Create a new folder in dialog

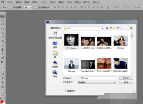pyautogui.click(x=114, y=28)
